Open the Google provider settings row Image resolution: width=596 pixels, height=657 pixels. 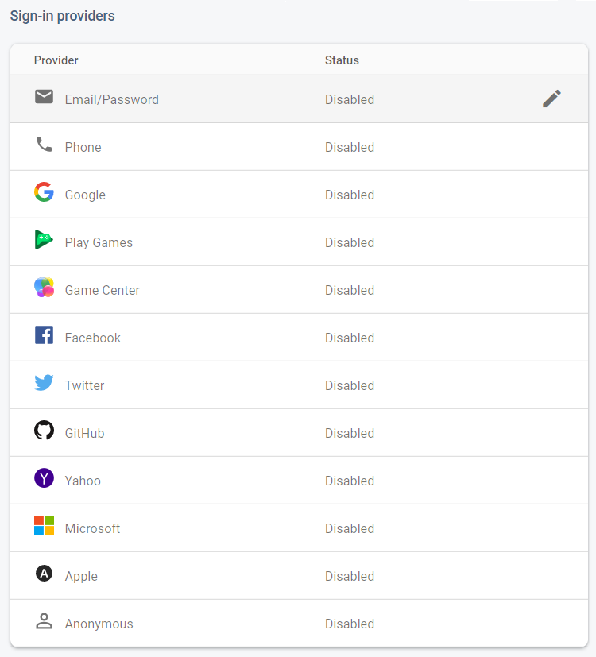(x=238, y=195)
